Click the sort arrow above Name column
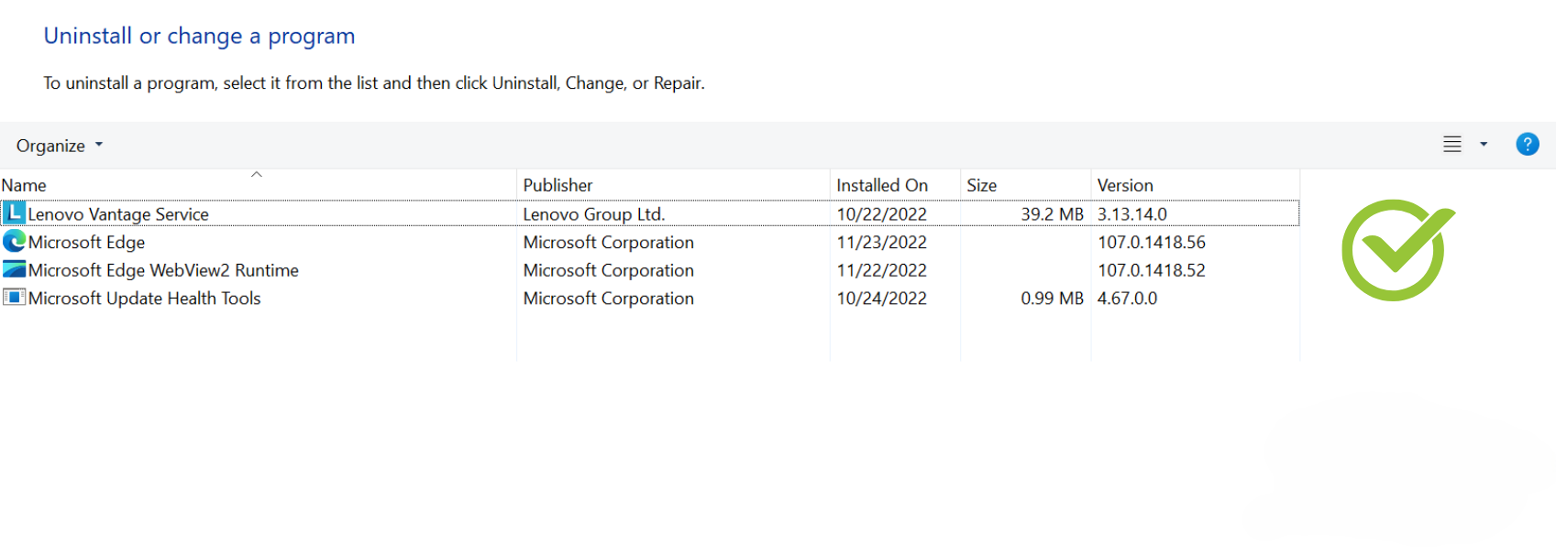The height and width of the screenshot is (555, 1556). (257, 174)
